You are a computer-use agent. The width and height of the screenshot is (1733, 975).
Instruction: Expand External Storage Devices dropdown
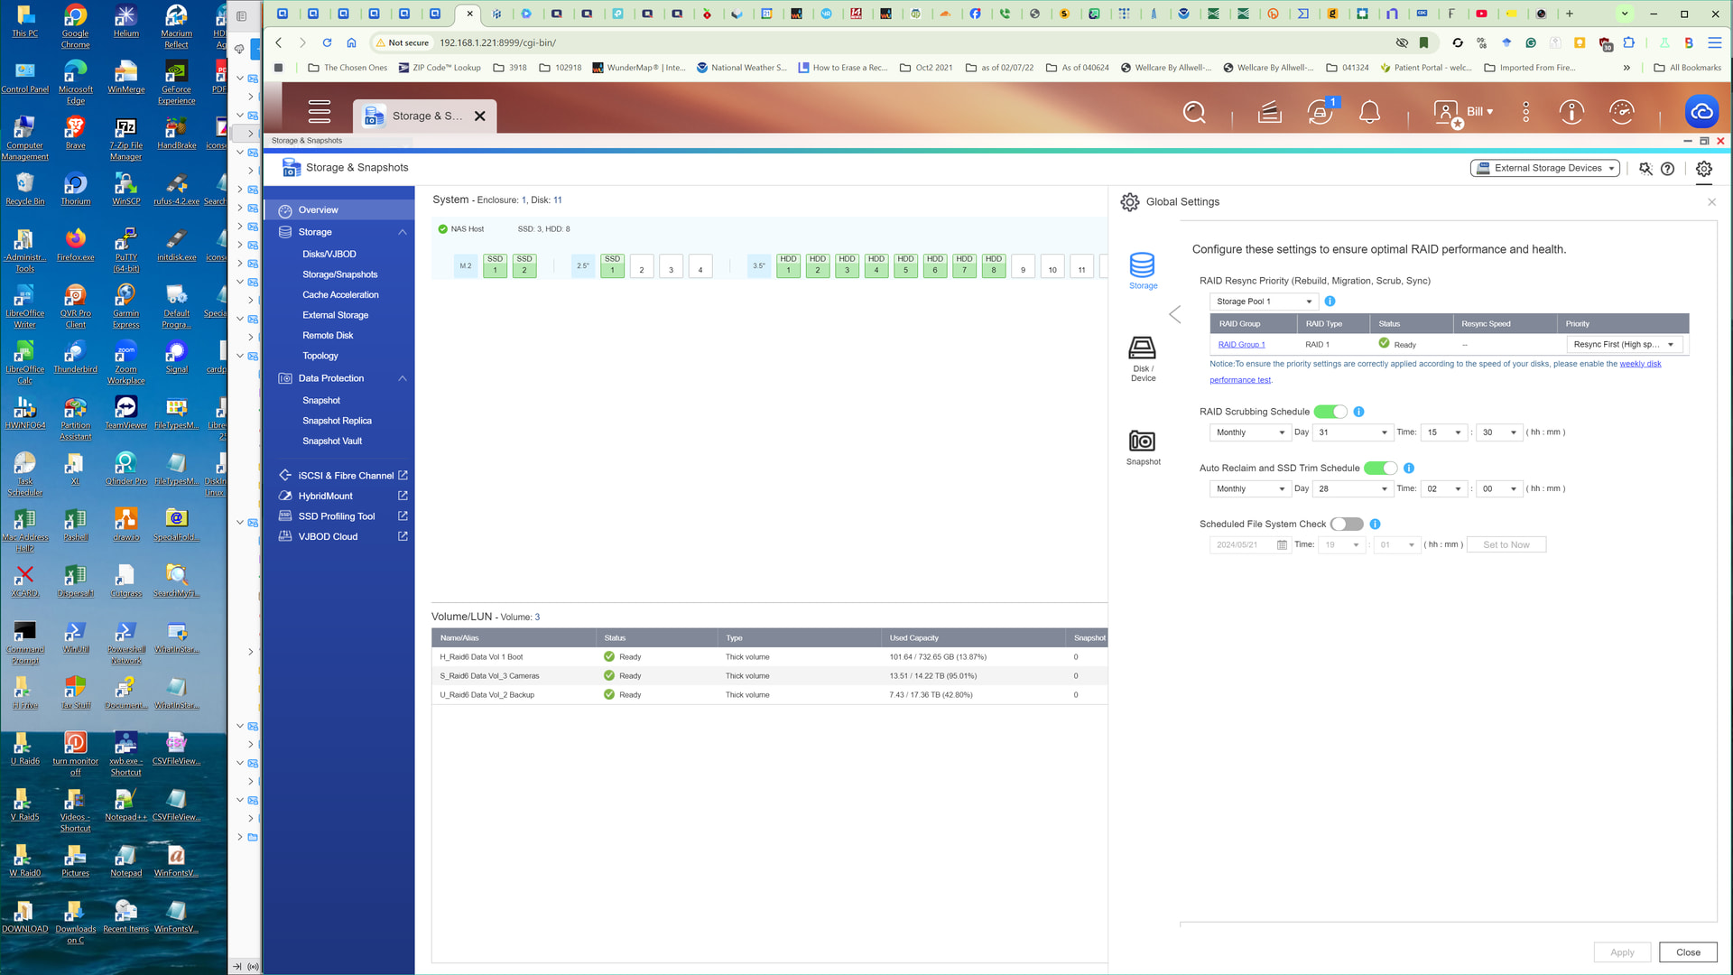1545,169
